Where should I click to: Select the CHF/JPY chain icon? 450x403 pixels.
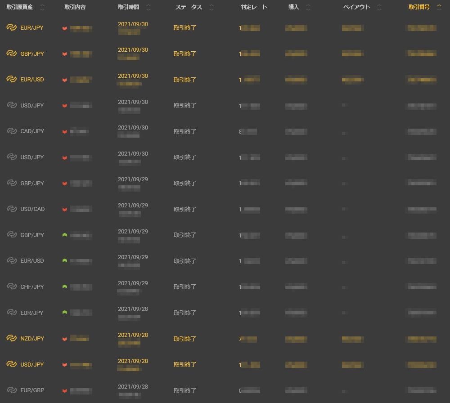click(x=12, y=287)
